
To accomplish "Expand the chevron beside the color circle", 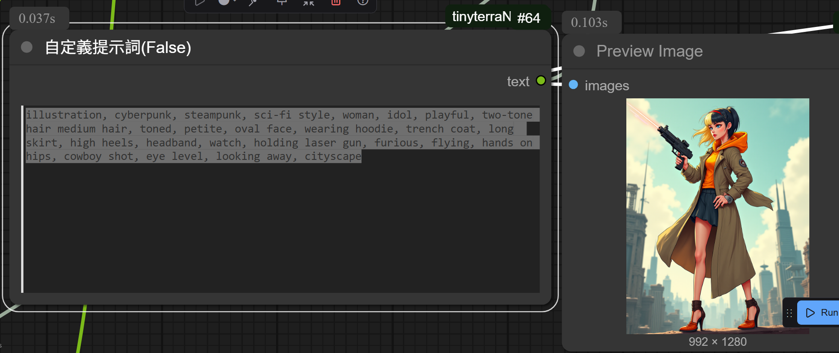I will coord(235,1).
